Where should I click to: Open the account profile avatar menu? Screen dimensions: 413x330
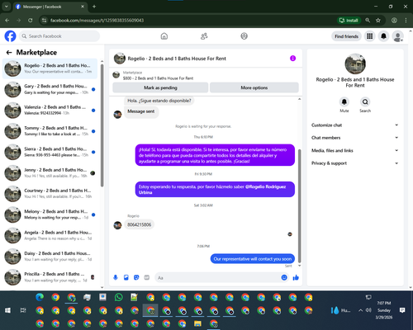tap(397, 36)
